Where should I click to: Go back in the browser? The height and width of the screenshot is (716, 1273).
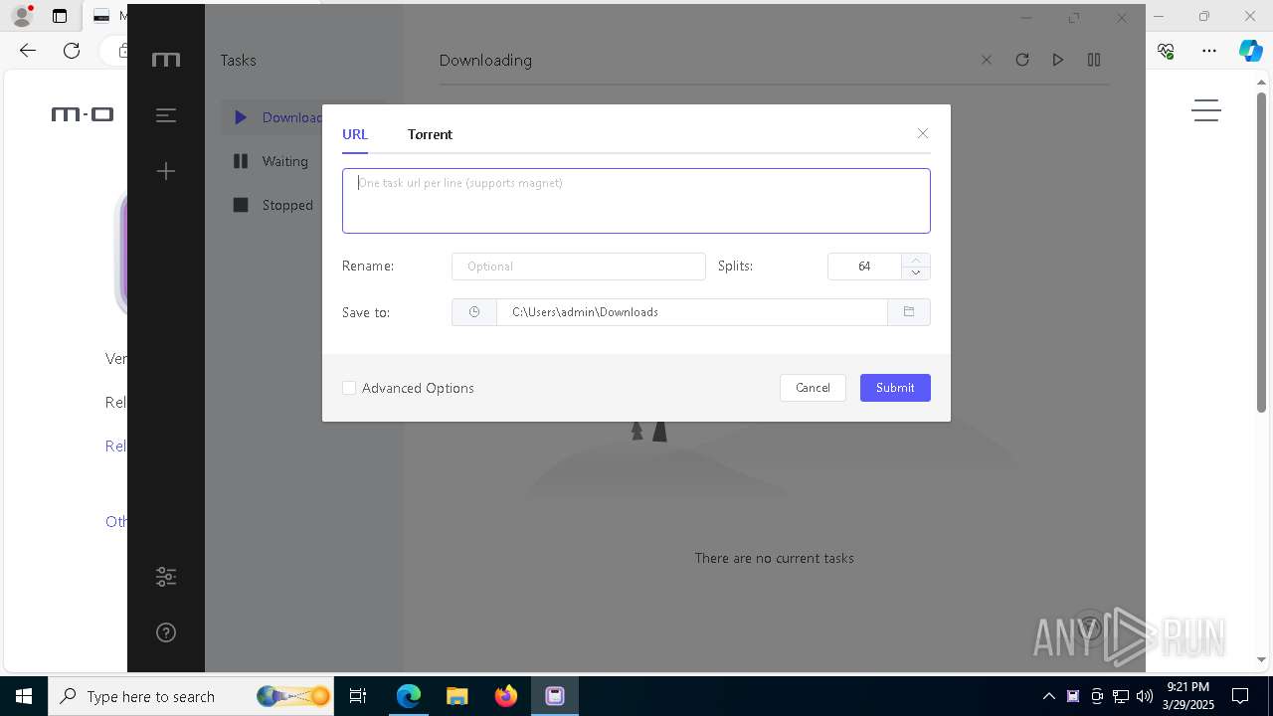[x=28, y=51]
